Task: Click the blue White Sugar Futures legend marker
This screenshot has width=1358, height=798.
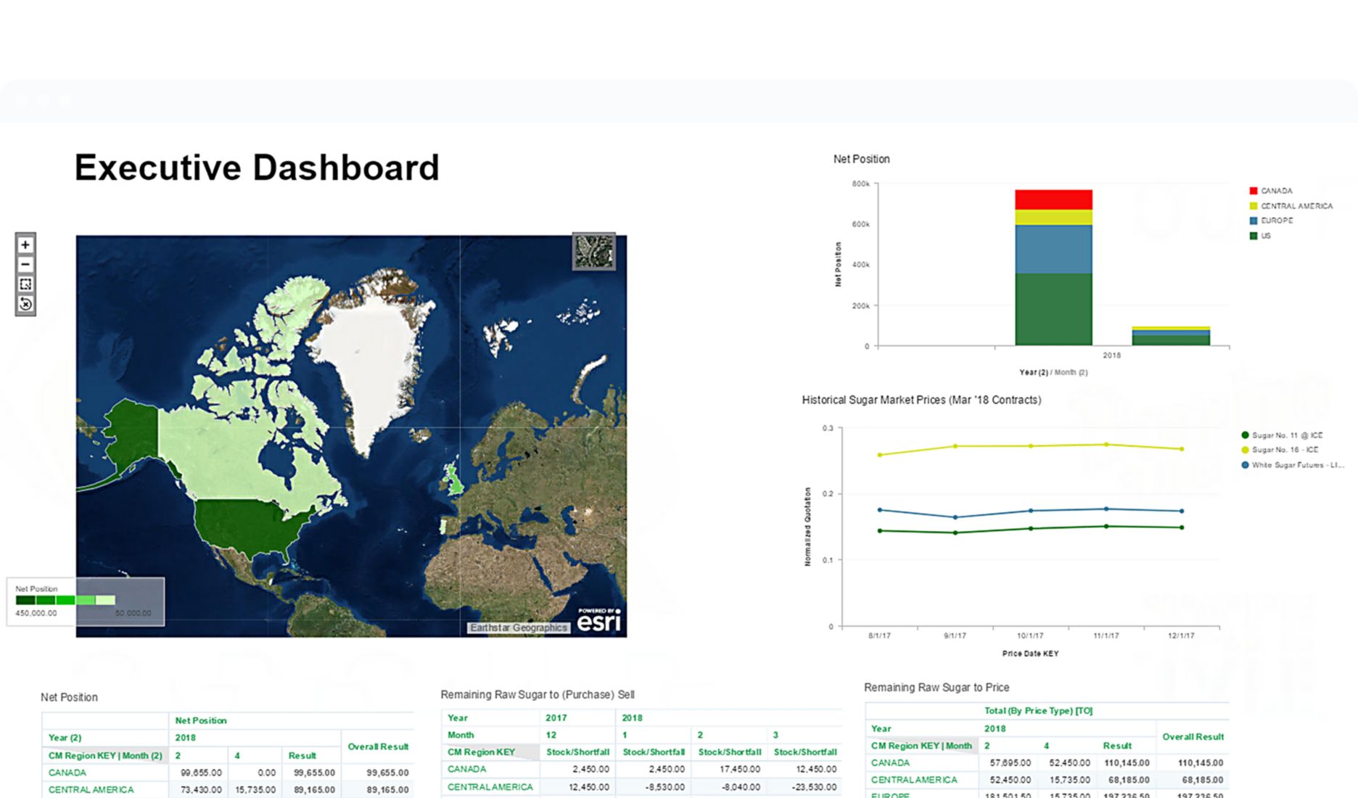Action: [x=1246, y=465]
